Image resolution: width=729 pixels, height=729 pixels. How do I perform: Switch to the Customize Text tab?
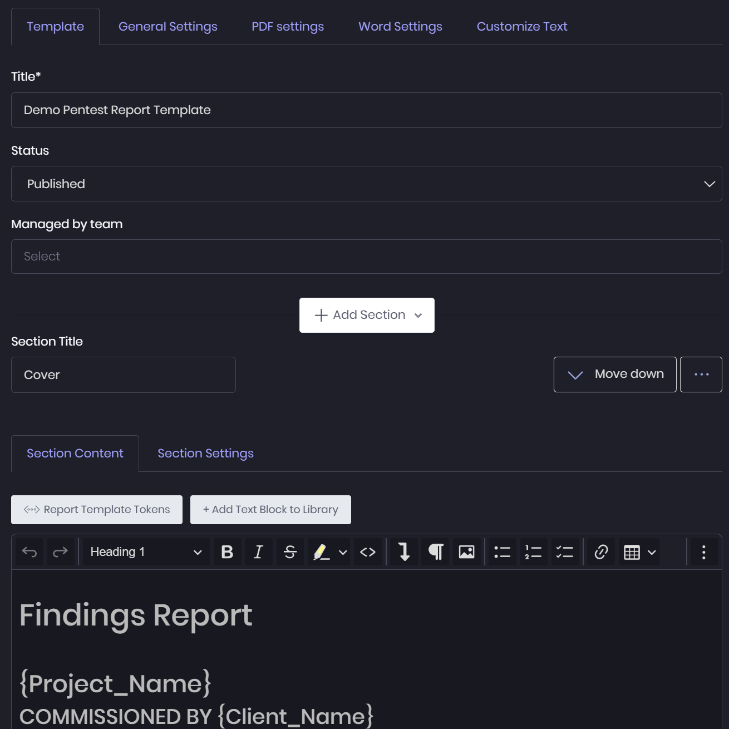point(522,26)
